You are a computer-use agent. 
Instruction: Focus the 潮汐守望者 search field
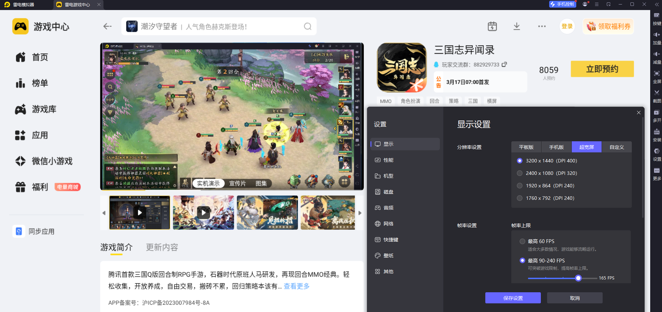tap(219, 26)
